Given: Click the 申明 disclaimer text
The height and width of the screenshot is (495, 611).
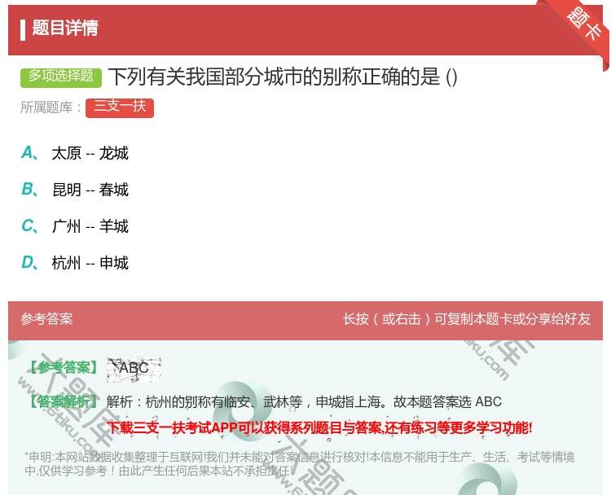Looking at the screenshot, I should (x=299, y=464).
